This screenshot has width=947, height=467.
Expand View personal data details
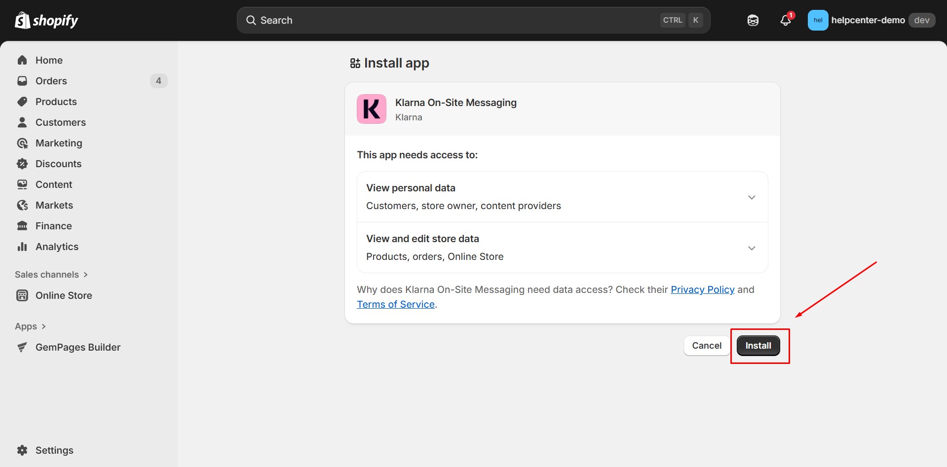[x=751, y=197]
